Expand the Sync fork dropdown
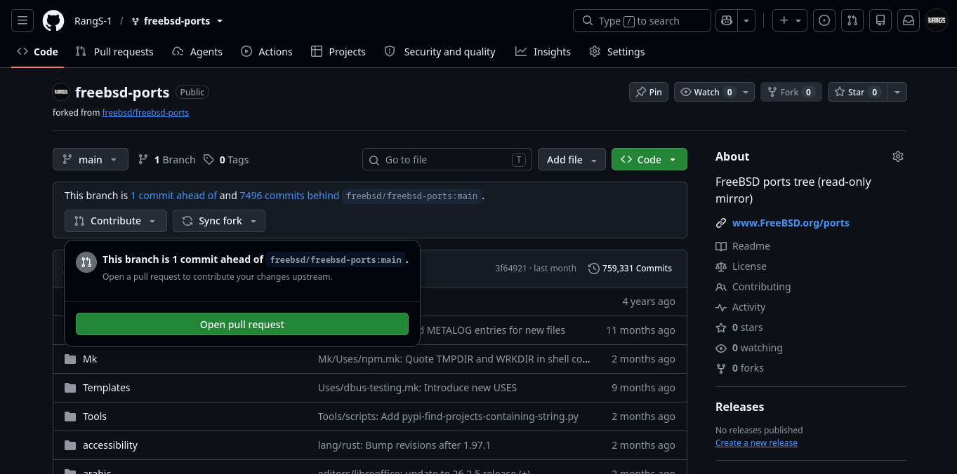This screenshot has width=957, height=474. pos(219,221)
